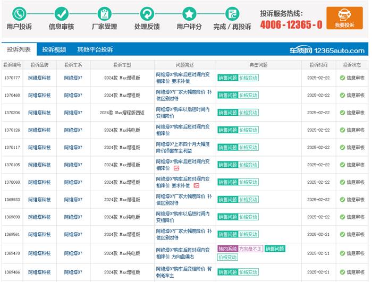The image size is (372, 282).
Task: Click green status check icon for 1369933
Action: (x=342, y=200)
